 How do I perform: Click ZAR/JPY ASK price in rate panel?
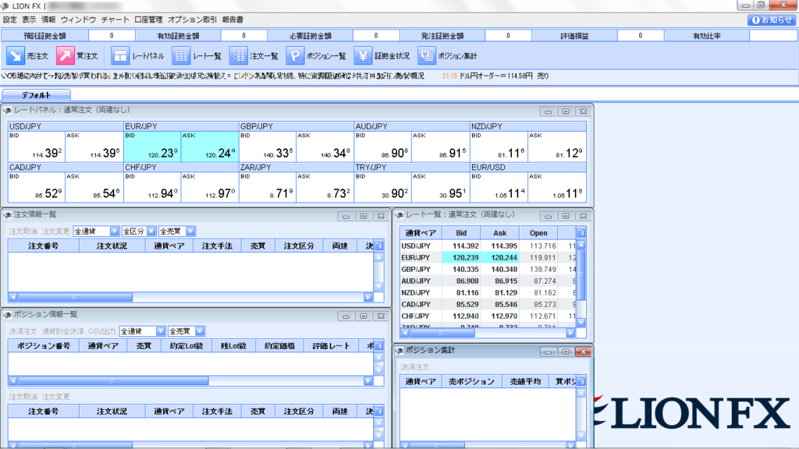(x=325, y=187)
